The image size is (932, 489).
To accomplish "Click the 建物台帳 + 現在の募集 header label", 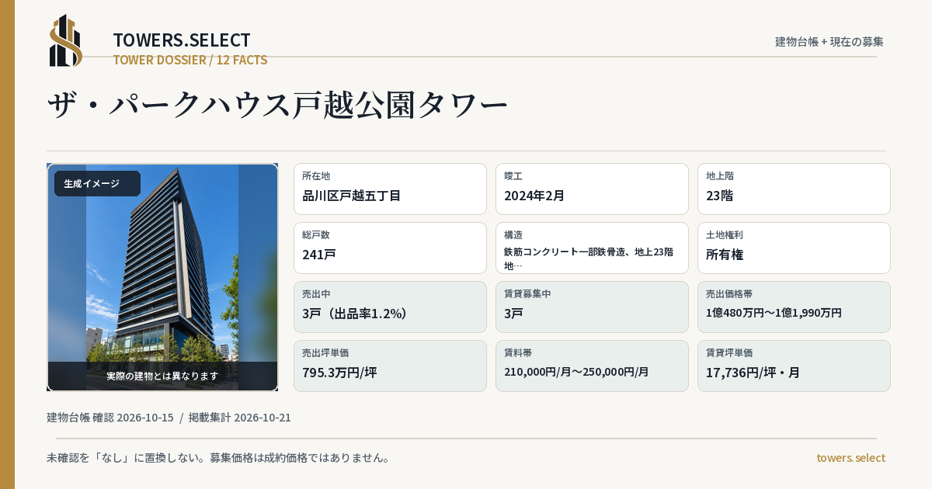I will point(829,42).
